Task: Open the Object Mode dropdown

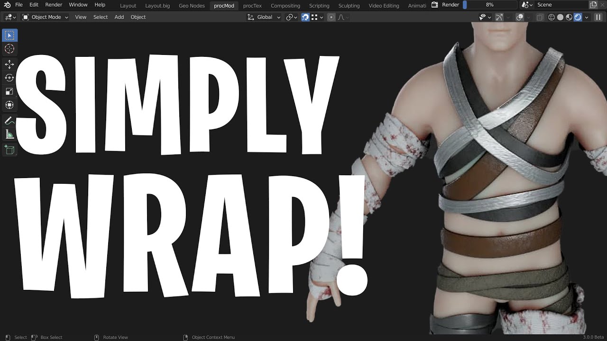Action: coord(45,17)
